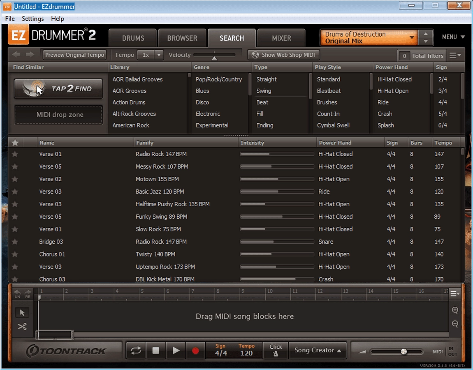
Task: Select the arrow pointer tool
Action: pos(22,312)
